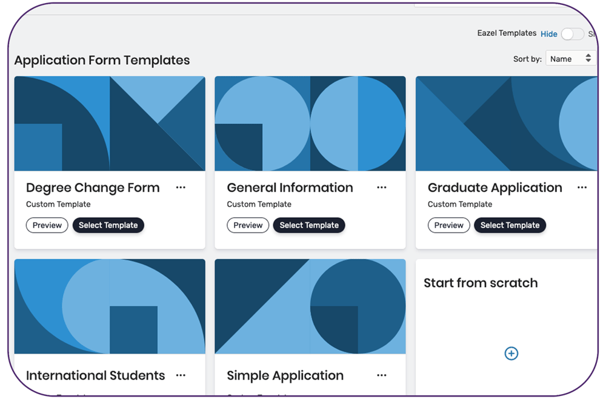The height and width of the screenshot is (399, 606).
Task: Click plus icon to start from scratch
Action: 511,354
